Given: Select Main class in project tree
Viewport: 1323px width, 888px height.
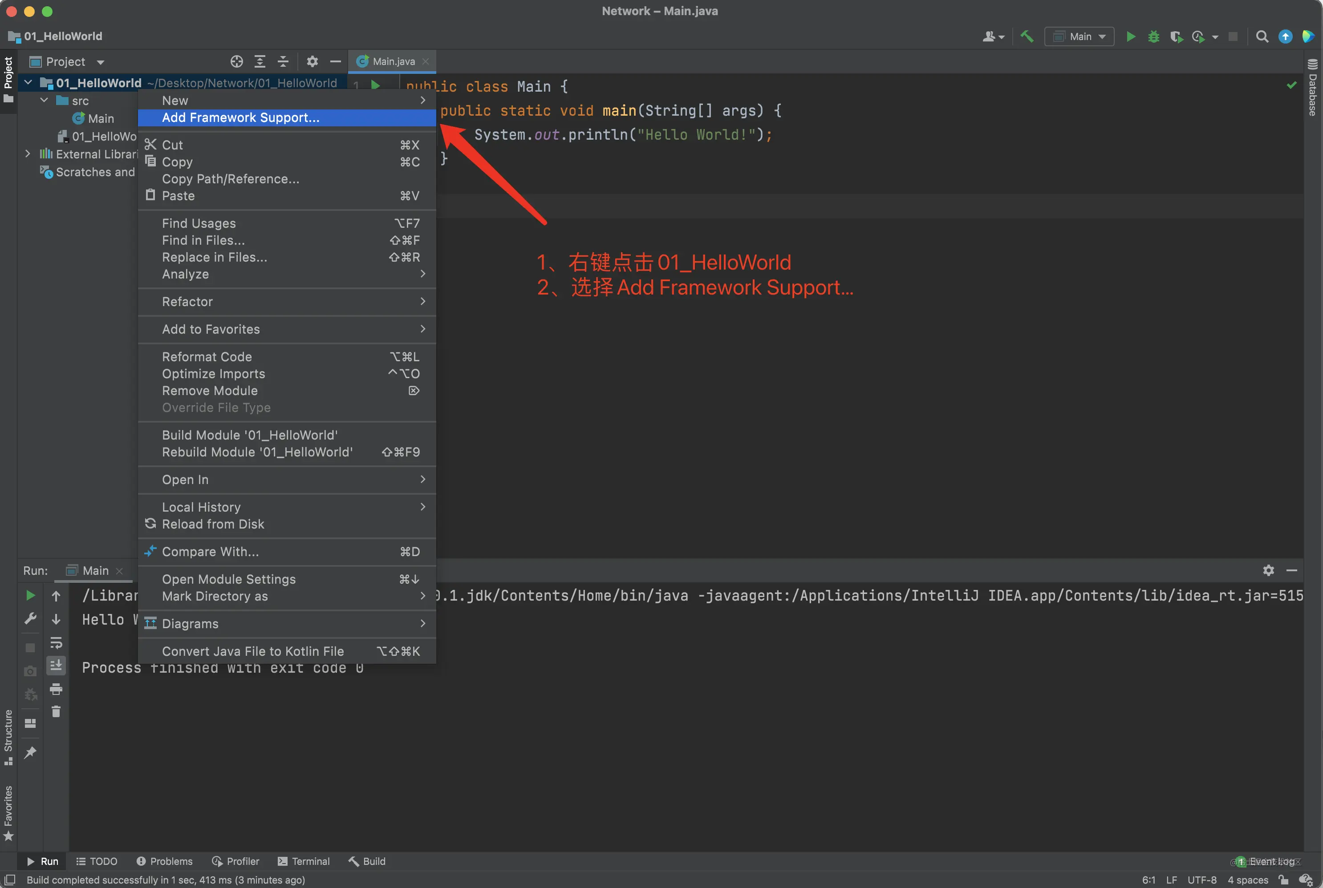Looking at the screenshot, I should click(93, 118).
